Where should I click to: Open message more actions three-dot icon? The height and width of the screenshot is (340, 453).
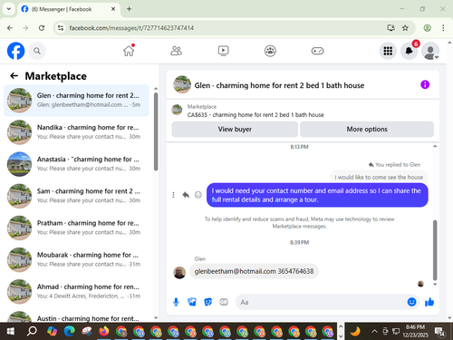point(173,195)
